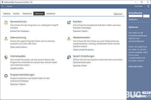Click the Sprach-Einstellungen globe person icon
The width and height of the screenshot is (151, 100).
point(69,57)
